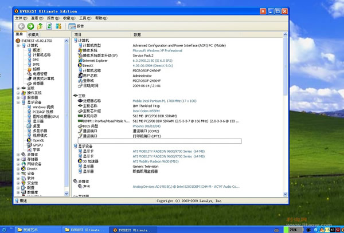This screenshot has width=344, height=233.
Task: Open the Analog Devices AD1981B audio link
Action: pos(186,187)
